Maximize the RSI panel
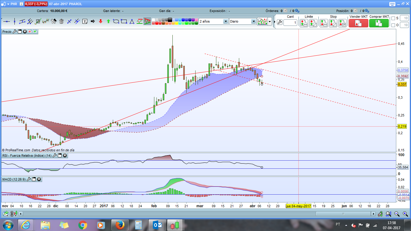 (x=60, y=156)
